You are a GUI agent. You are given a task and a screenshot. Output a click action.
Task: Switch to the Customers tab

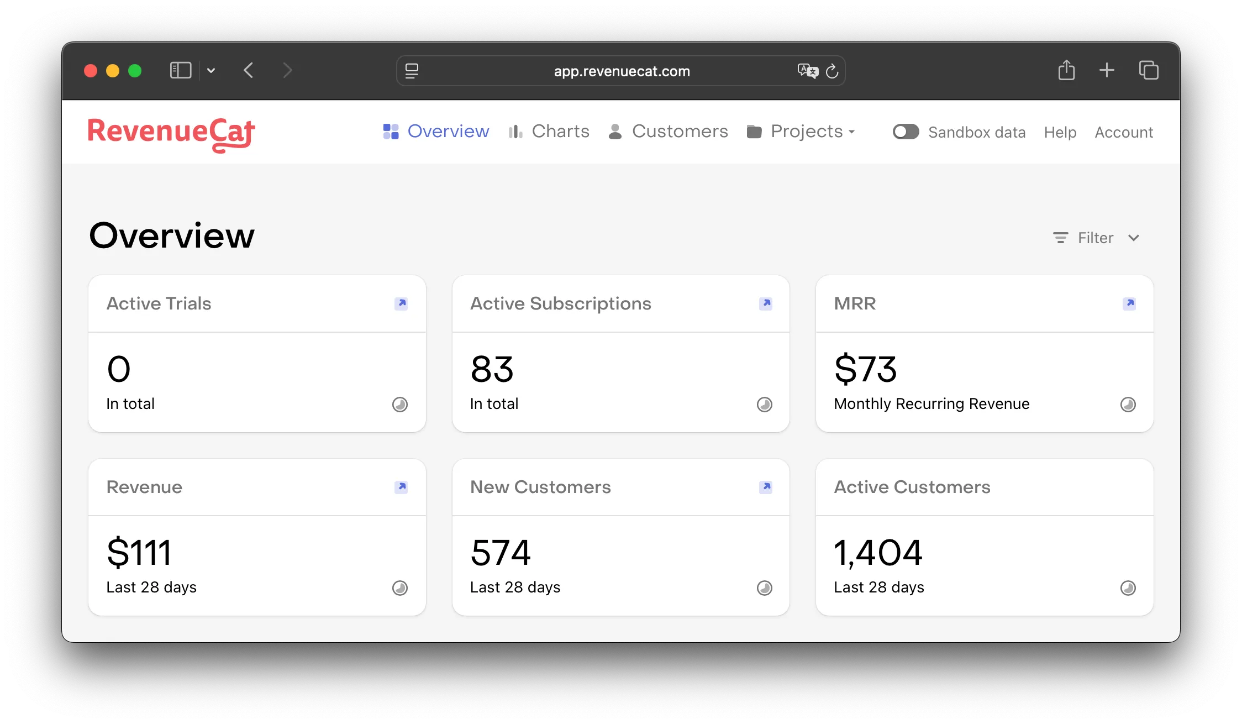click(x=668, y=132)
